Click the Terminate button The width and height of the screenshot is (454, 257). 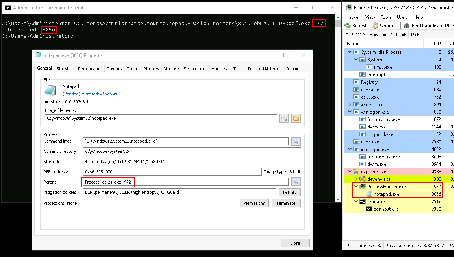pos(286,203)
